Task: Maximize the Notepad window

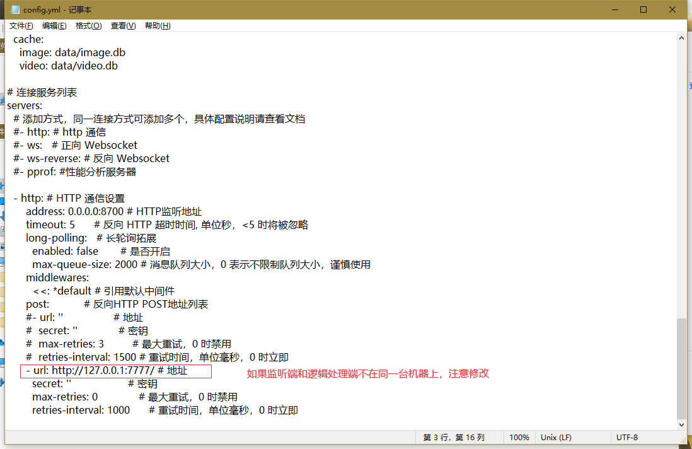Action: (x=643, y=9)
